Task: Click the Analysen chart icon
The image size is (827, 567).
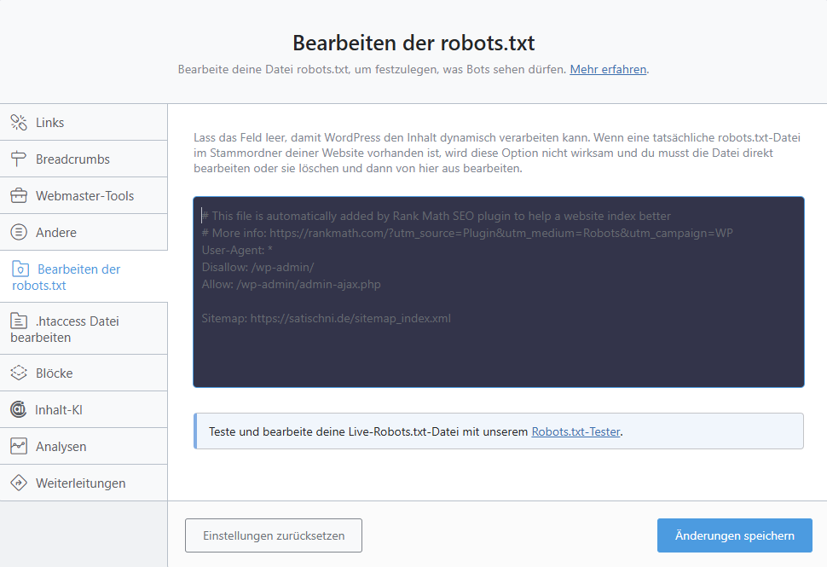Action: click(x=19, y=446)
